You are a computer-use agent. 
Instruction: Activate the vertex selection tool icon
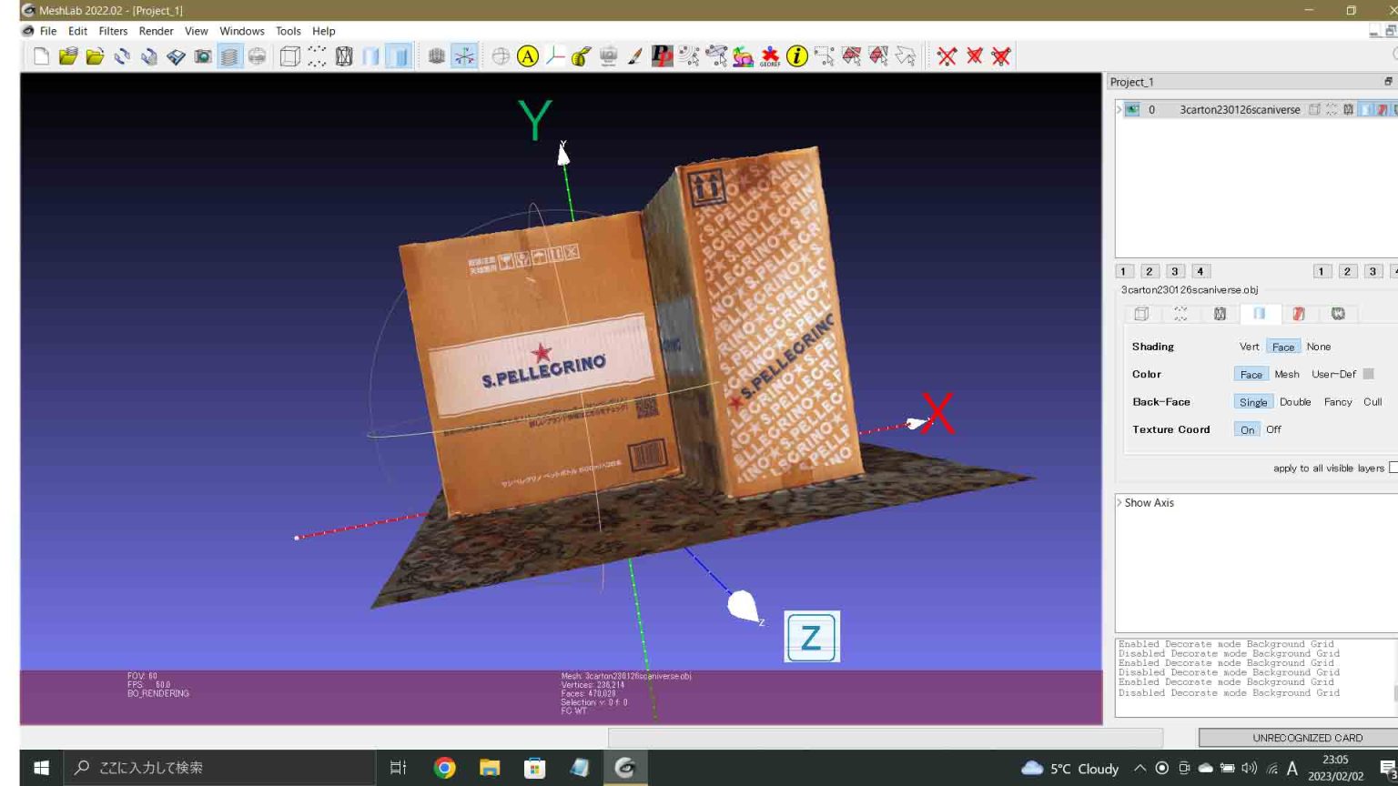tap(826, 55)
